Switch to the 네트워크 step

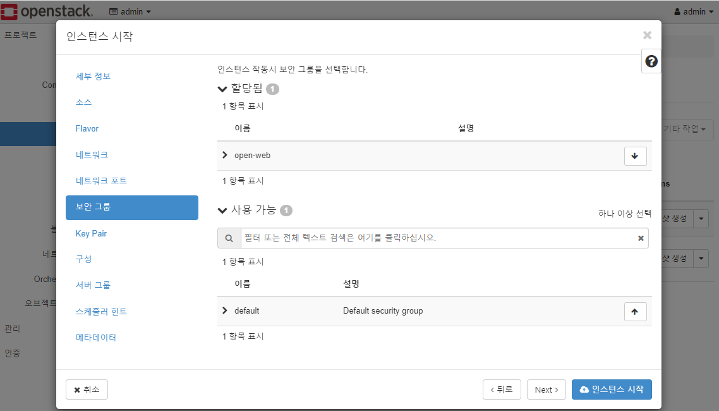coord(92,154)
